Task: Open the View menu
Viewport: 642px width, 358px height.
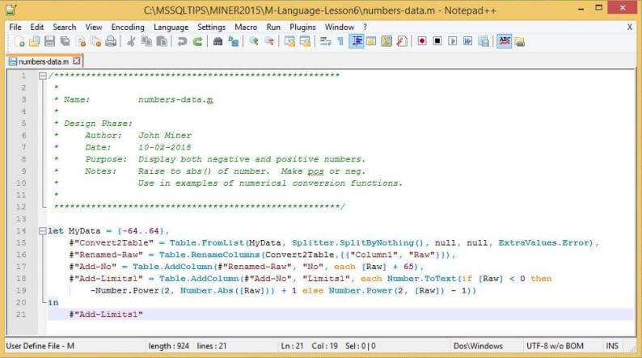Action: pos(93,27)
